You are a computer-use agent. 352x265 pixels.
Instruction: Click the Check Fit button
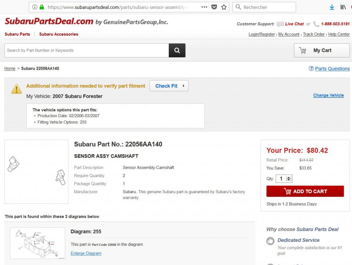pos(169,86)
